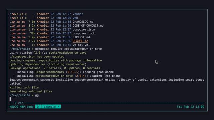Click the 'Generating autoload files' line
Viewport: 214px width, 120px height.
[x=31, y=91]
